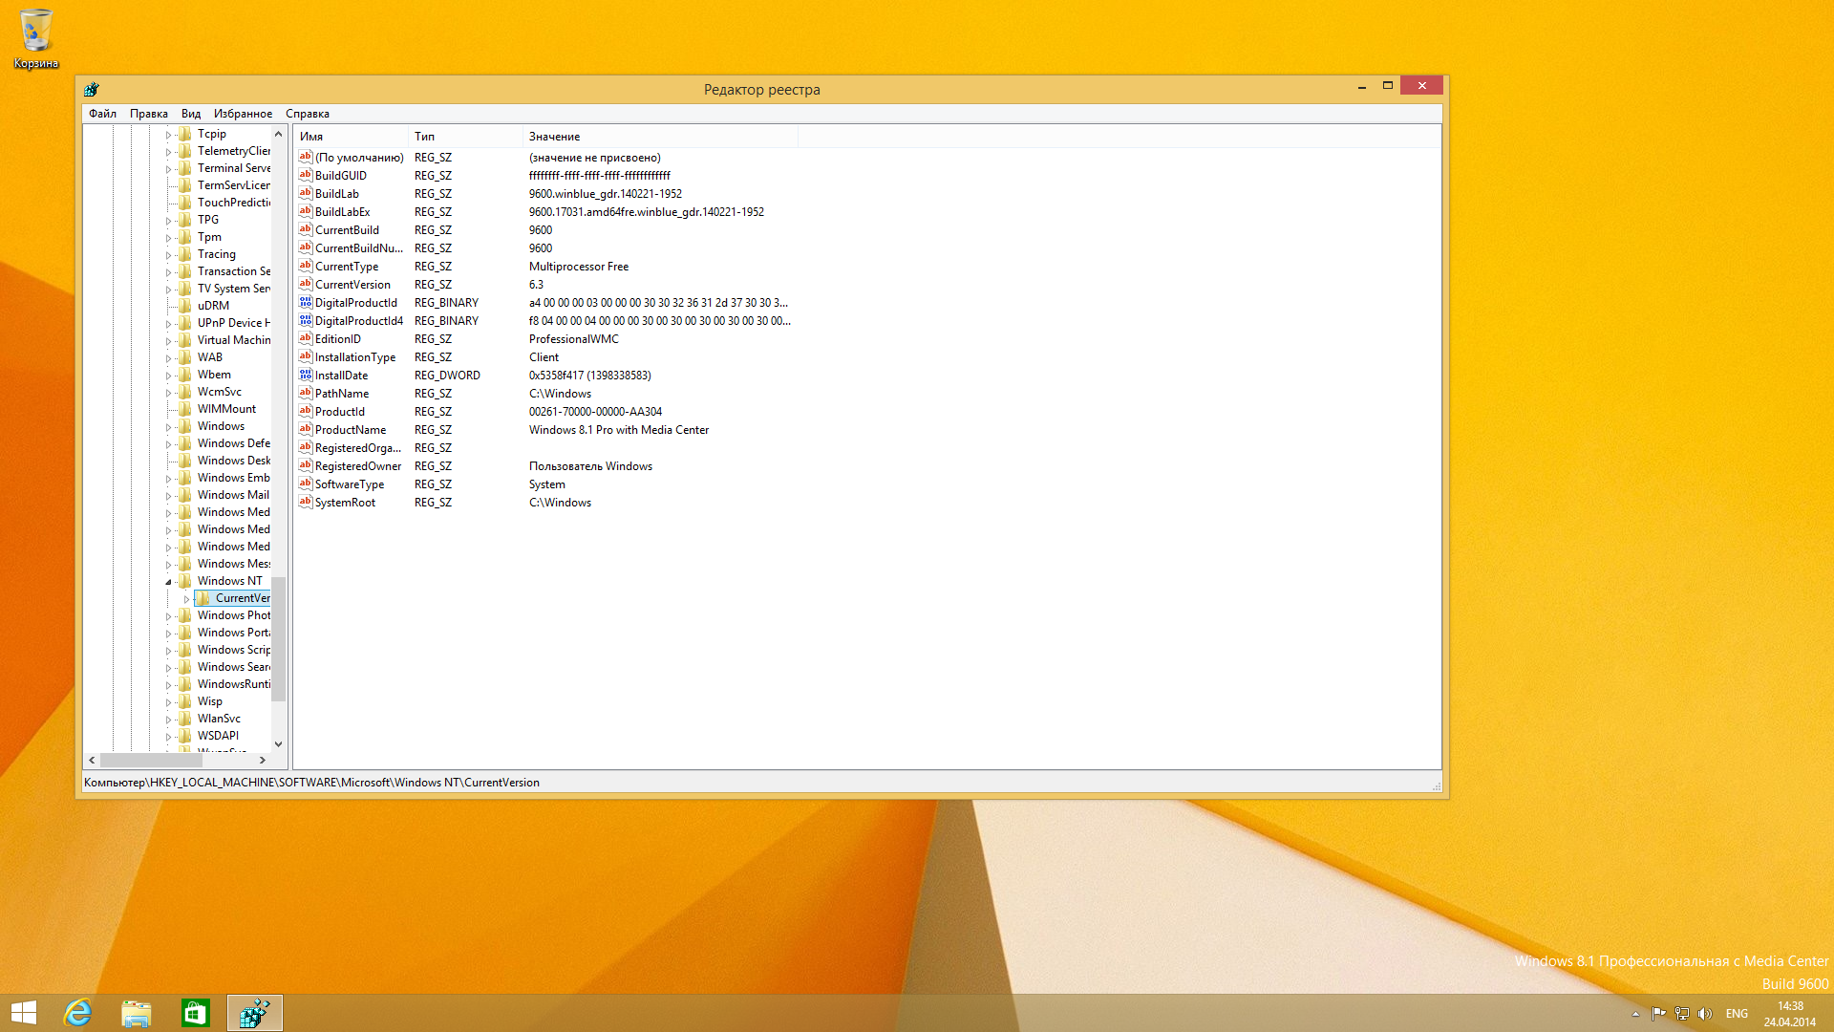Viewport: 1834px width, 1032px height.
Task: Click the default value icon (По умолчанию)
Action: (306, 157)
